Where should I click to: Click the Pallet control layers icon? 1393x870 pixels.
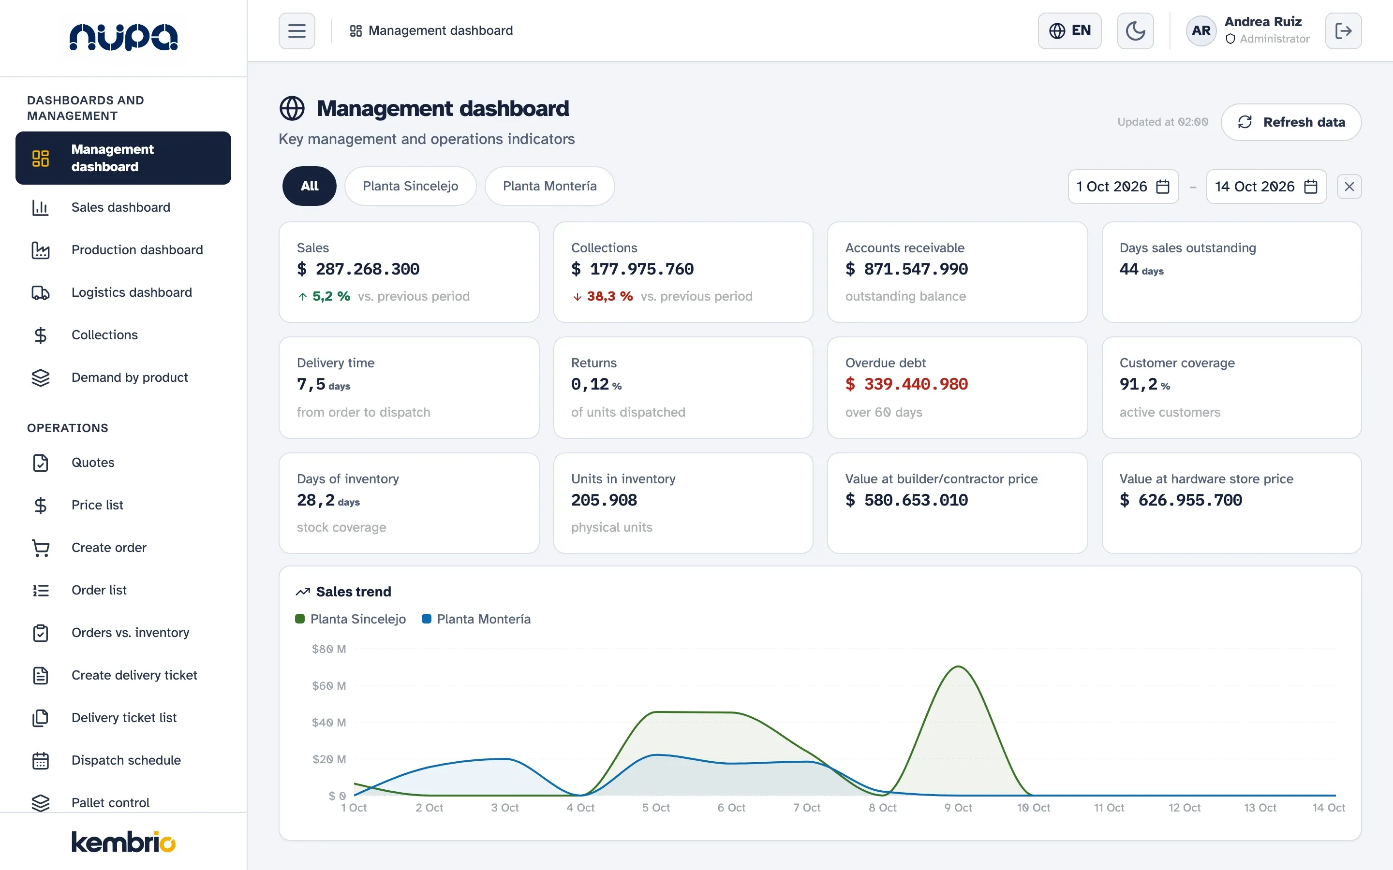pyautogui.click(x=40, y=803)
